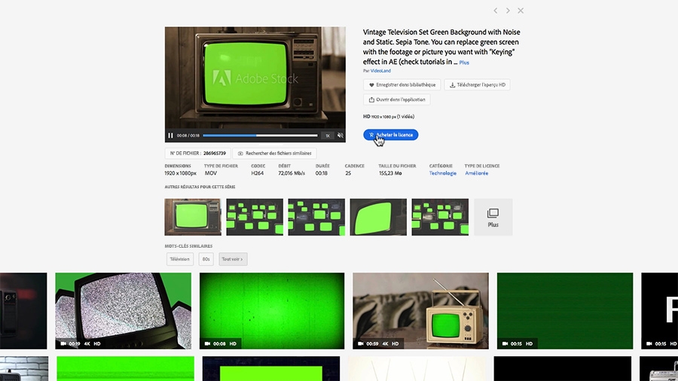Viewport: 678px width, 381px height.
Task: Open bright green screen video 00:08
Action: pyautogui.click(x=272, y=310)
